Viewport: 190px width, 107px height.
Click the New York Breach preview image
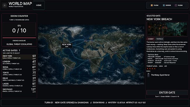[x=167, y=29]
